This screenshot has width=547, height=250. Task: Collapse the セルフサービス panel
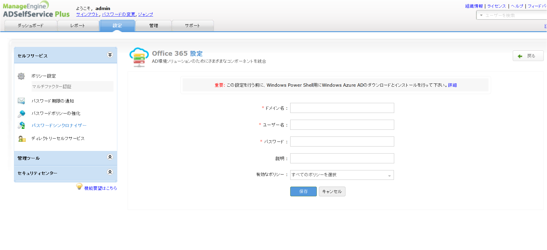coord(110,55)
